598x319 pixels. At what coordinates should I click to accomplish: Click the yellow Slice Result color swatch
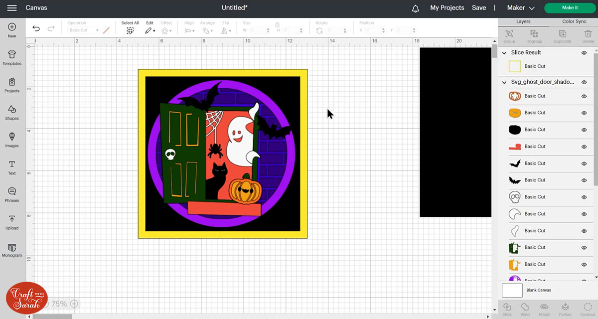pos(515,66)
